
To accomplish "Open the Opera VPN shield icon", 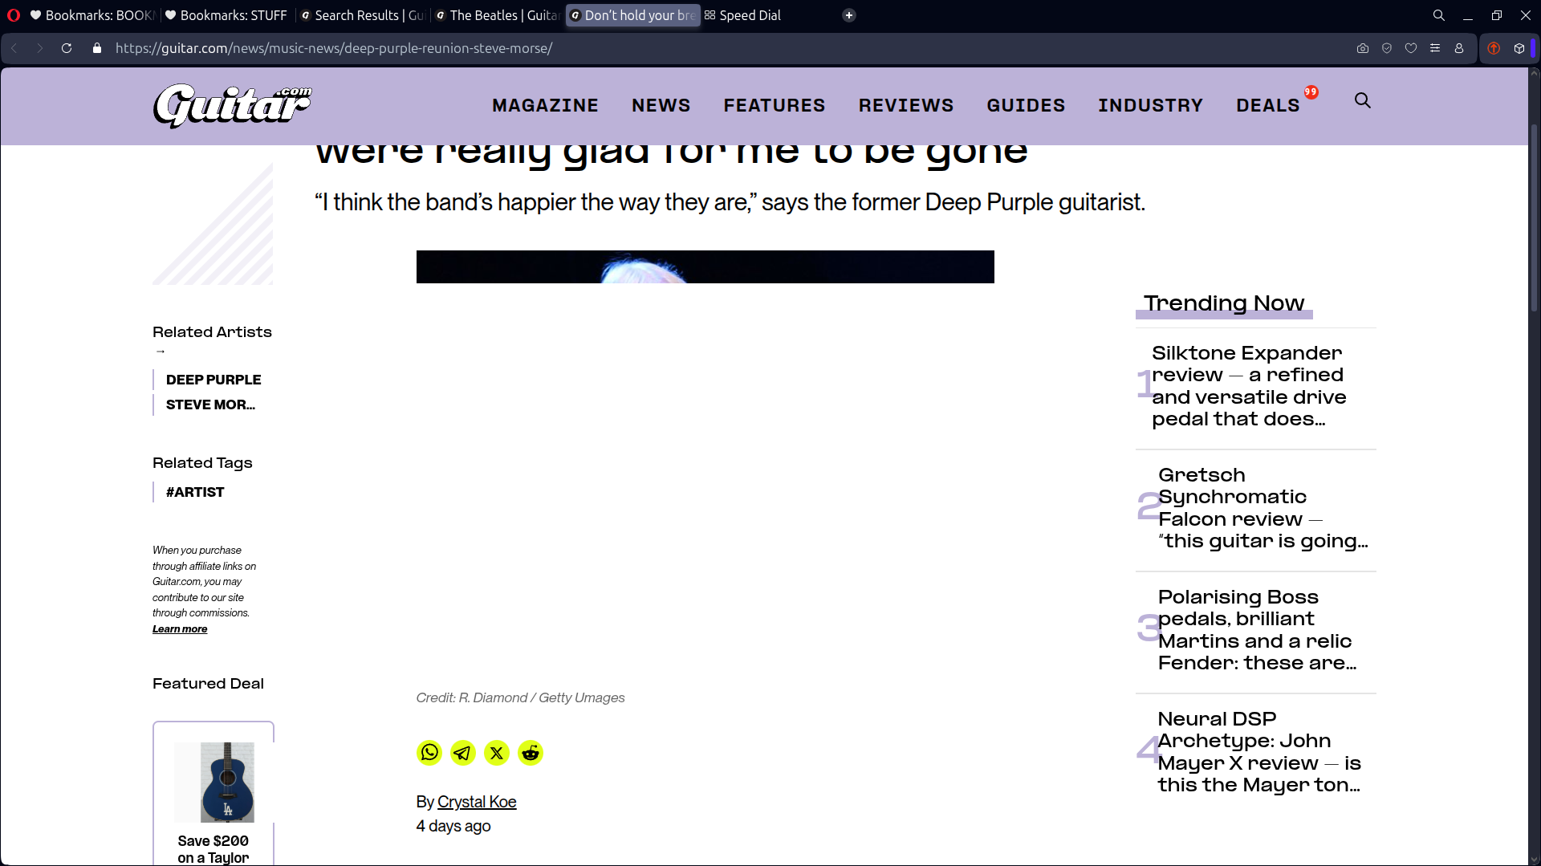I will 1386,48.
